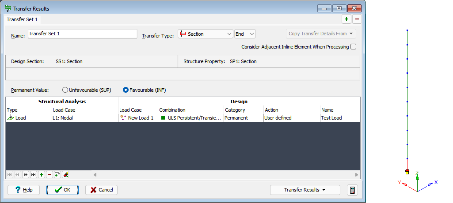Add a new row with green plus

coord(42,175)
